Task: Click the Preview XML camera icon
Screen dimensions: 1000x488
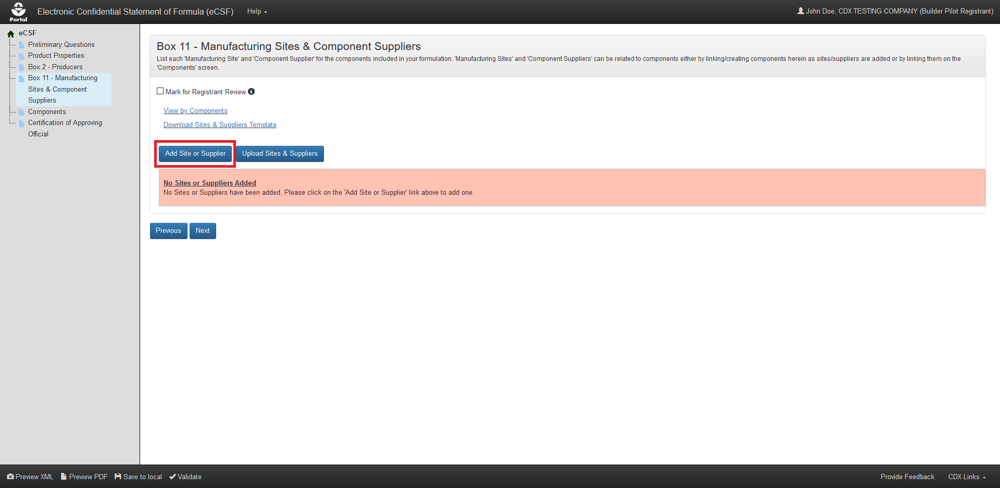Action: (10, 477)
